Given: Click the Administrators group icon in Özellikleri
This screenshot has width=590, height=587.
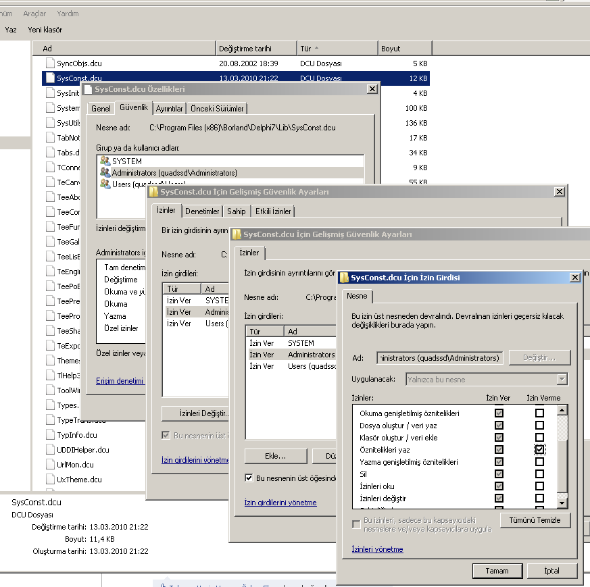Looking at the screenshot, I should pyautogui.click(x=105, y=173).
